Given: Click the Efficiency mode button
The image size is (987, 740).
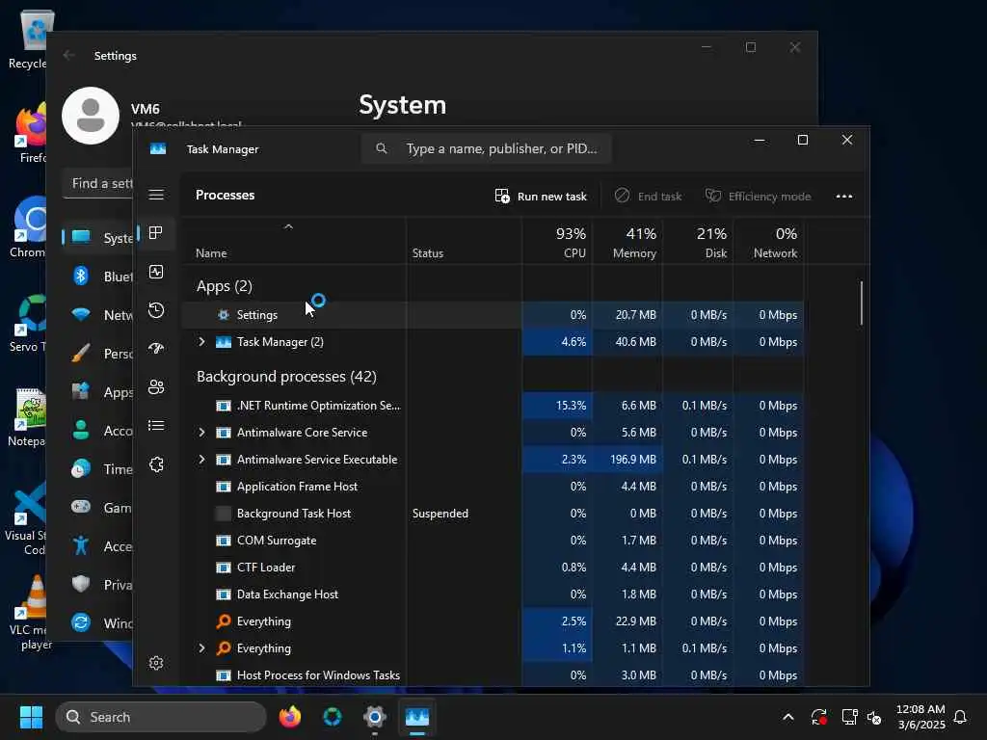Looking at the screenshot, I should [758, 197].
